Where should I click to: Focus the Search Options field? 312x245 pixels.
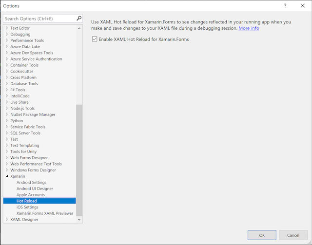pos(40,19)
